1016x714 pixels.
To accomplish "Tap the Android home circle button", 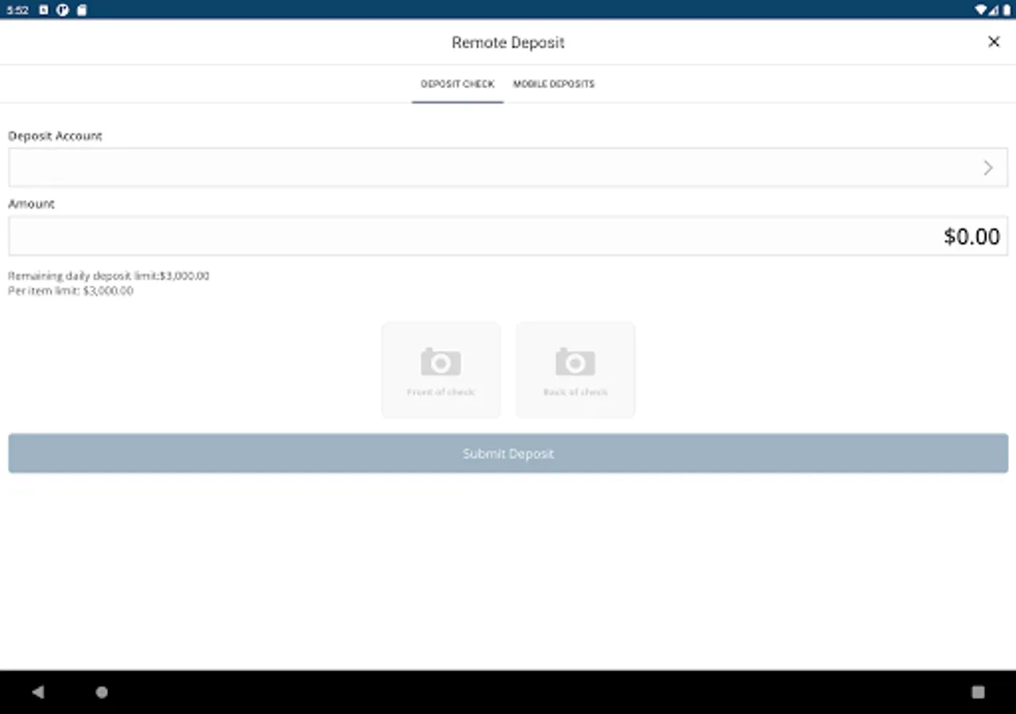I will coord(102,692).
